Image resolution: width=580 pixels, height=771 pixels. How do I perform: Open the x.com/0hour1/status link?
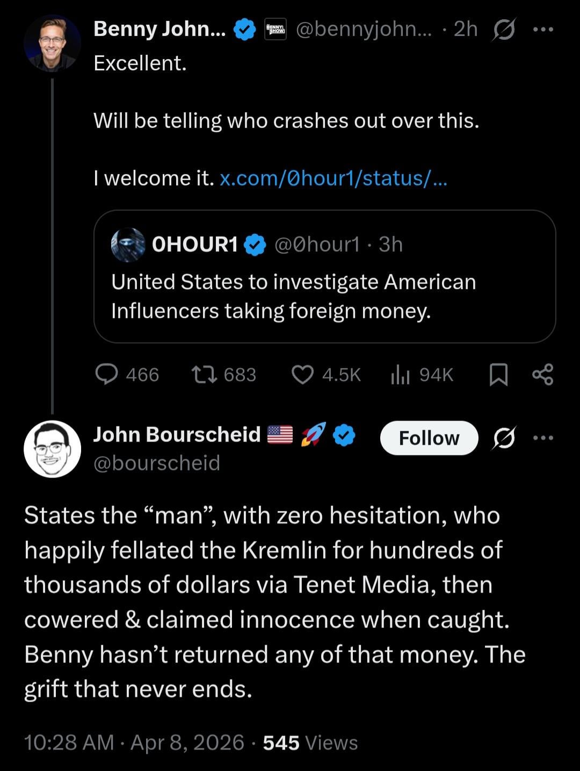(334, 178)
